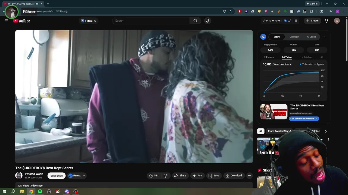
Task: Open the Windows Start menu
Action: pyautogui.click(x=4, y=191)
